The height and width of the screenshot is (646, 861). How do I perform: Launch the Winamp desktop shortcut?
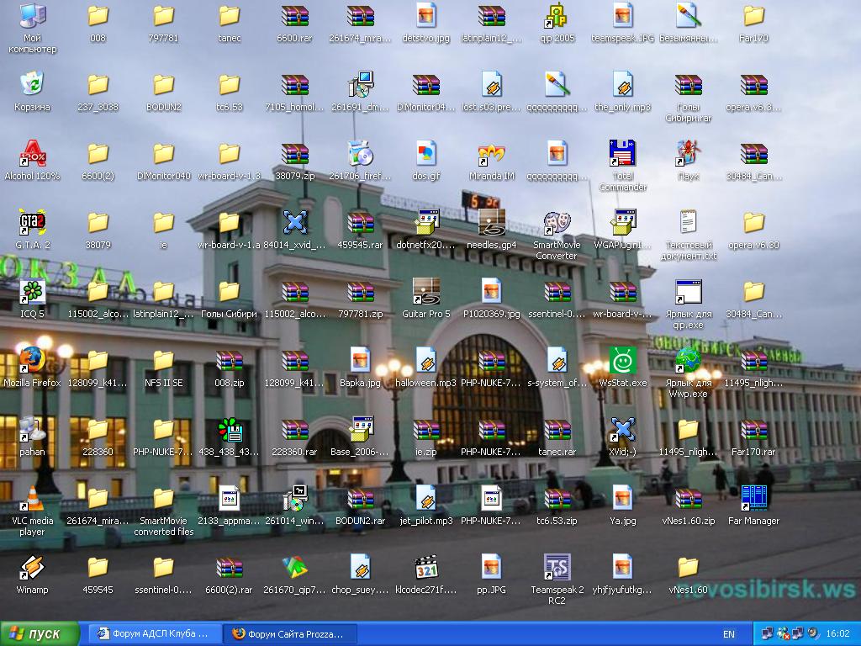tap(33, 569)
